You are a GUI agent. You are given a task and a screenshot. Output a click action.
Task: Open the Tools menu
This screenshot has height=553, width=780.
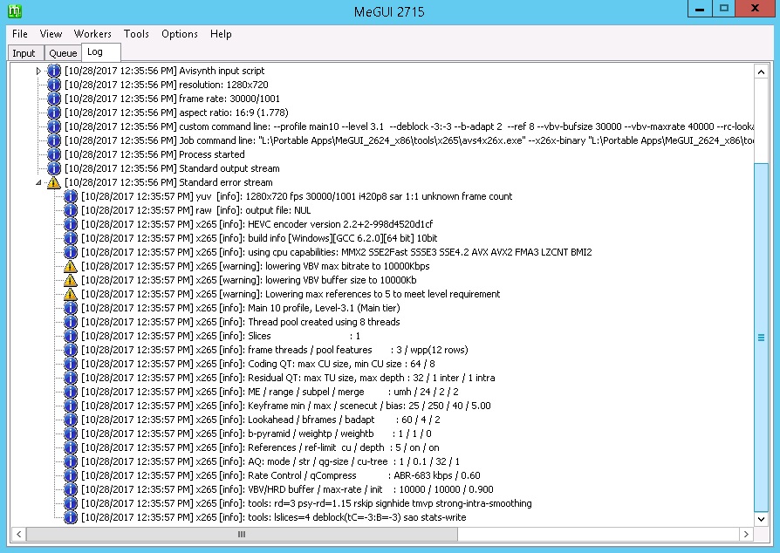pyautogui.click(x=136, y=34)
